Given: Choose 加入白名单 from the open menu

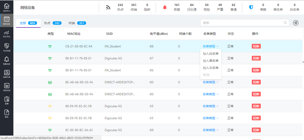Looking at the screenshot, I should pyautogui.click(x=211, y=54).
